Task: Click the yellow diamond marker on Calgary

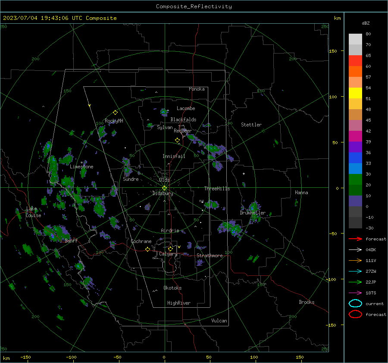Action: [x=170, y=249]
